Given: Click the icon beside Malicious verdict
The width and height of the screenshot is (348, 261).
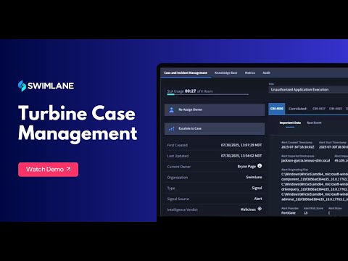Looking at the screenshot, I should (x=260, y=209).
